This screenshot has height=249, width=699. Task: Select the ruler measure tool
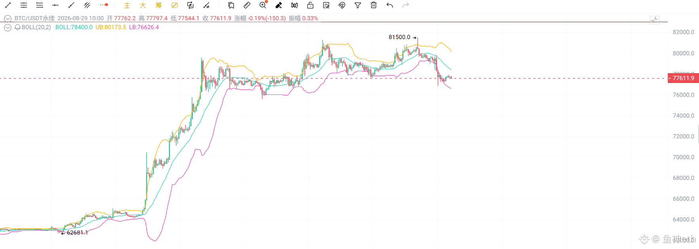tap(247, 5)
